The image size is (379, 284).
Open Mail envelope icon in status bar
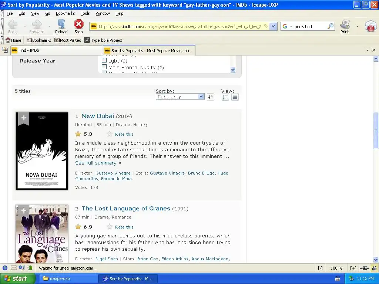[x=14, y=268]
